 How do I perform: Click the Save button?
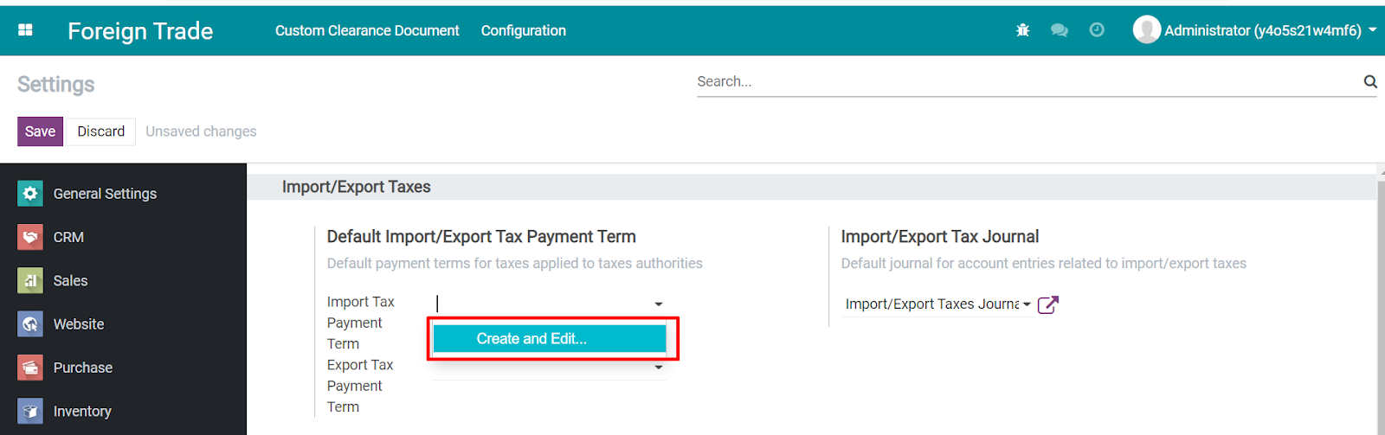click(40, 131)
